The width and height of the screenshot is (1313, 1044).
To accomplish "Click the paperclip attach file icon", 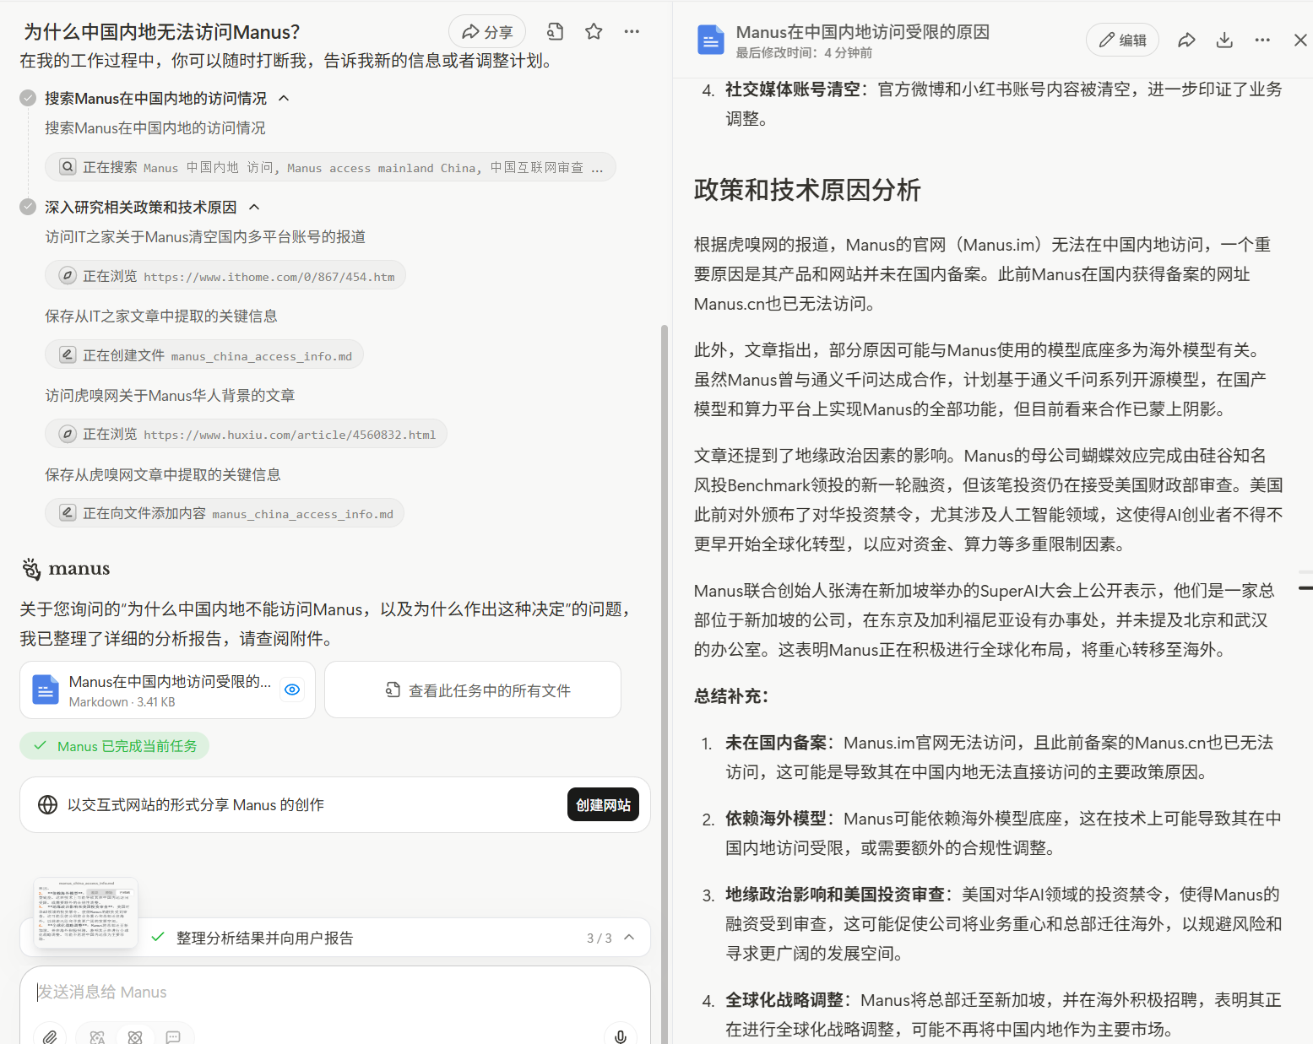I will [x=50, y=1036].
